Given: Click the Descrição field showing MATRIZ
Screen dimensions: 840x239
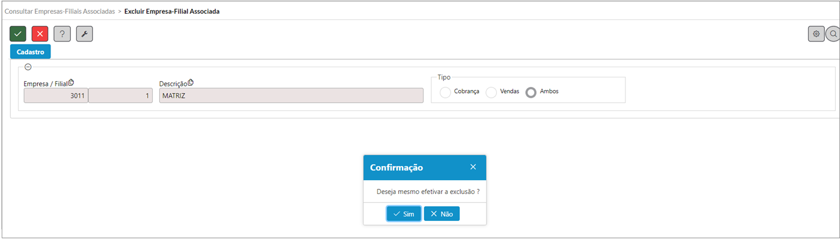Looking at the screenshot, I should click(291, 95).
